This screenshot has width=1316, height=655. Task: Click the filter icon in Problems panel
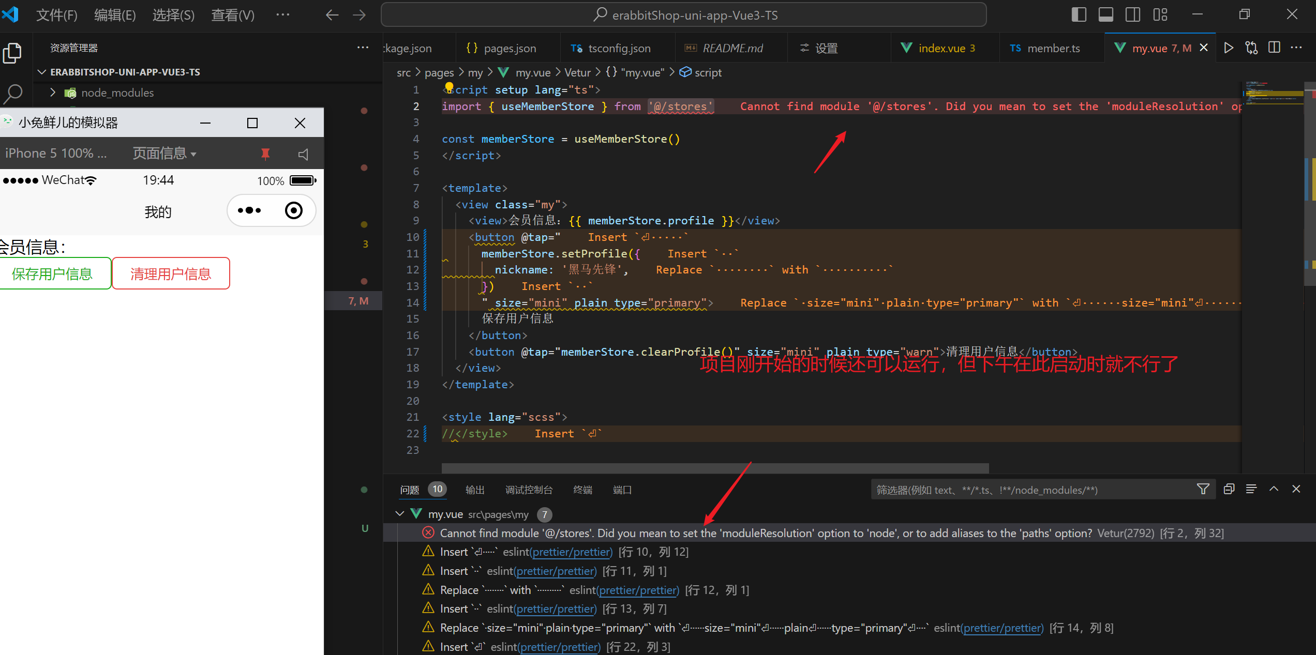[x=1203, y=489]
